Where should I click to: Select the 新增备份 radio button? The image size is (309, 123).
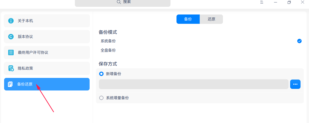coord(101,74)
